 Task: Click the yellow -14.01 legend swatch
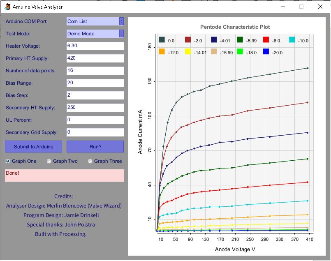point(188,52)
